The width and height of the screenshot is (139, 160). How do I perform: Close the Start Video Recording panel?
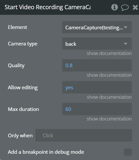tap(135, 8)
